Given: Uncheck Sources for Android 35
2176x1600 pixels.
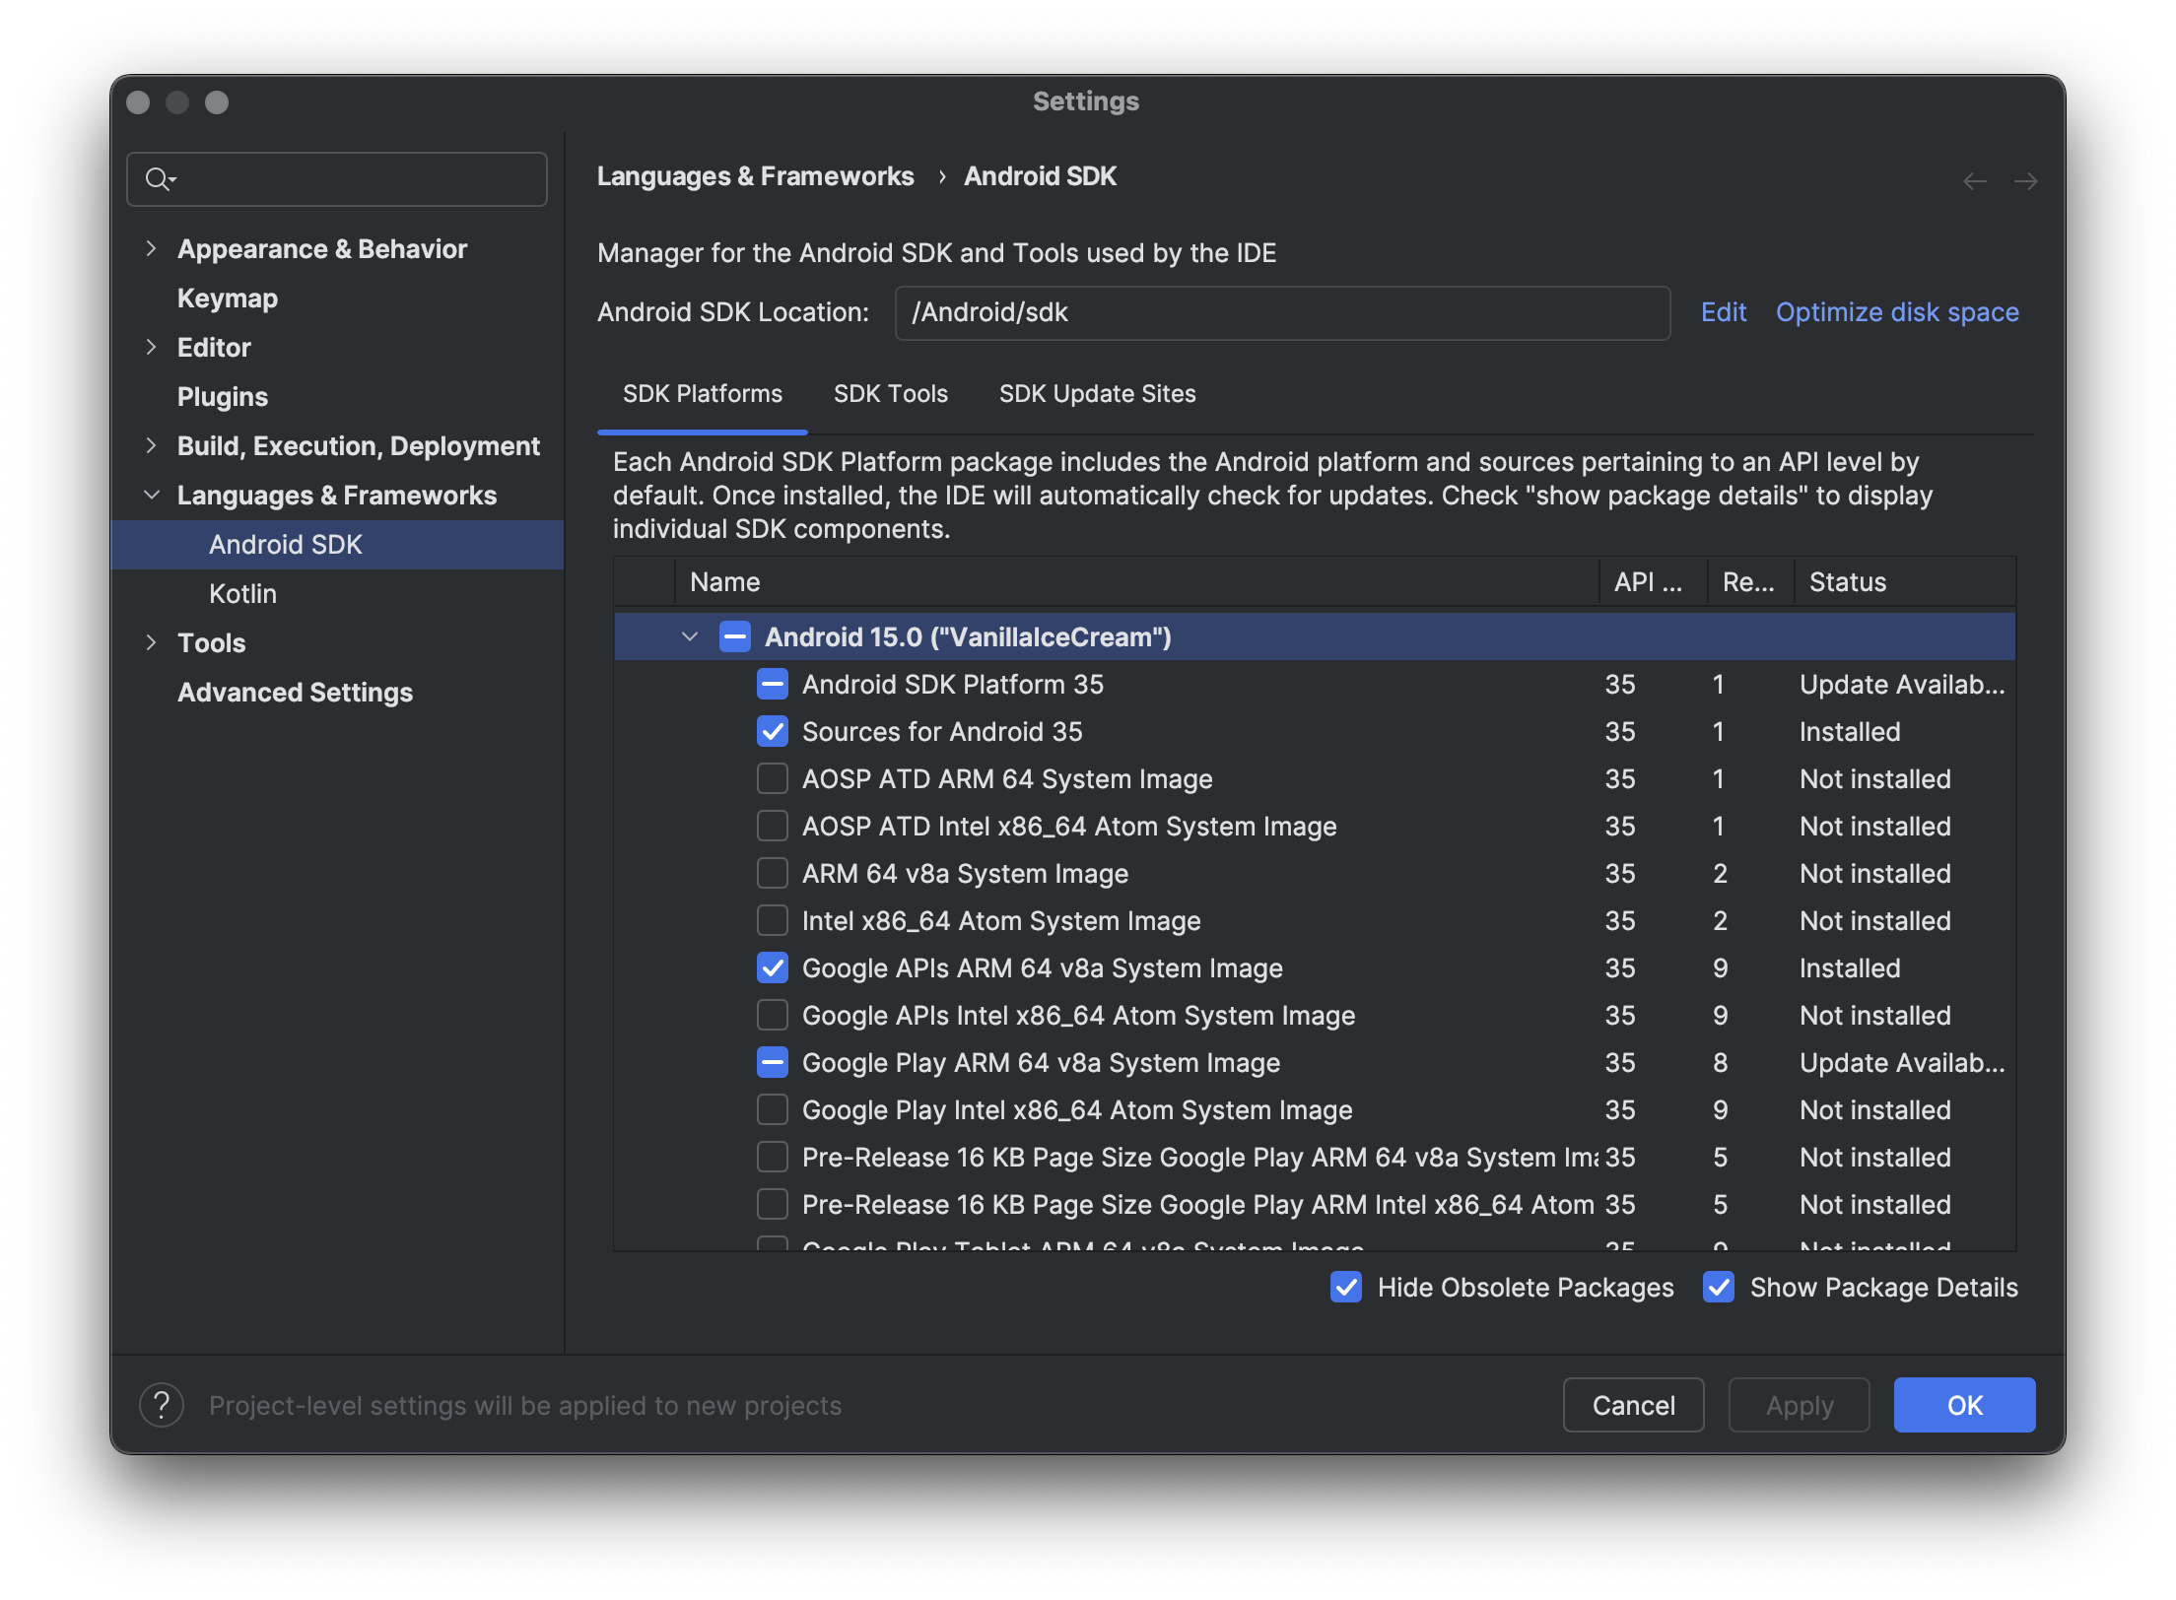Looking at the screenshot, I should pyautogui.click(x=773, y=731).
